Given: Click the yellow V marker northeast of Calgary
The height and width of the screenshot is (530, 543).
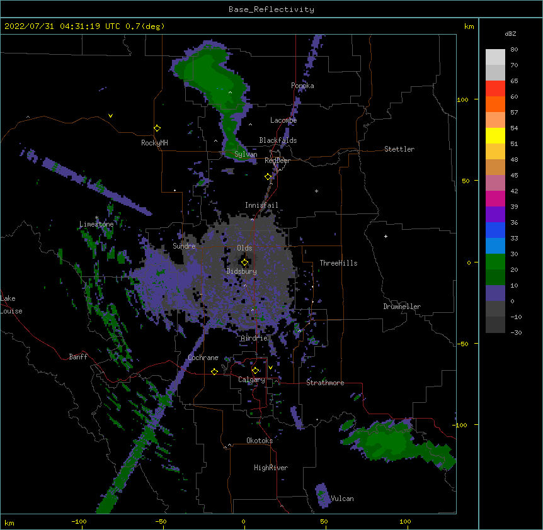Looking at the screenshot, I should coord(270,368).
